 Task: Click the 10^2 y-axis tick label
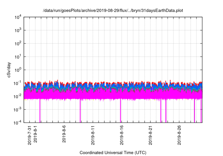pyautogui.click(x=18, y=44)
